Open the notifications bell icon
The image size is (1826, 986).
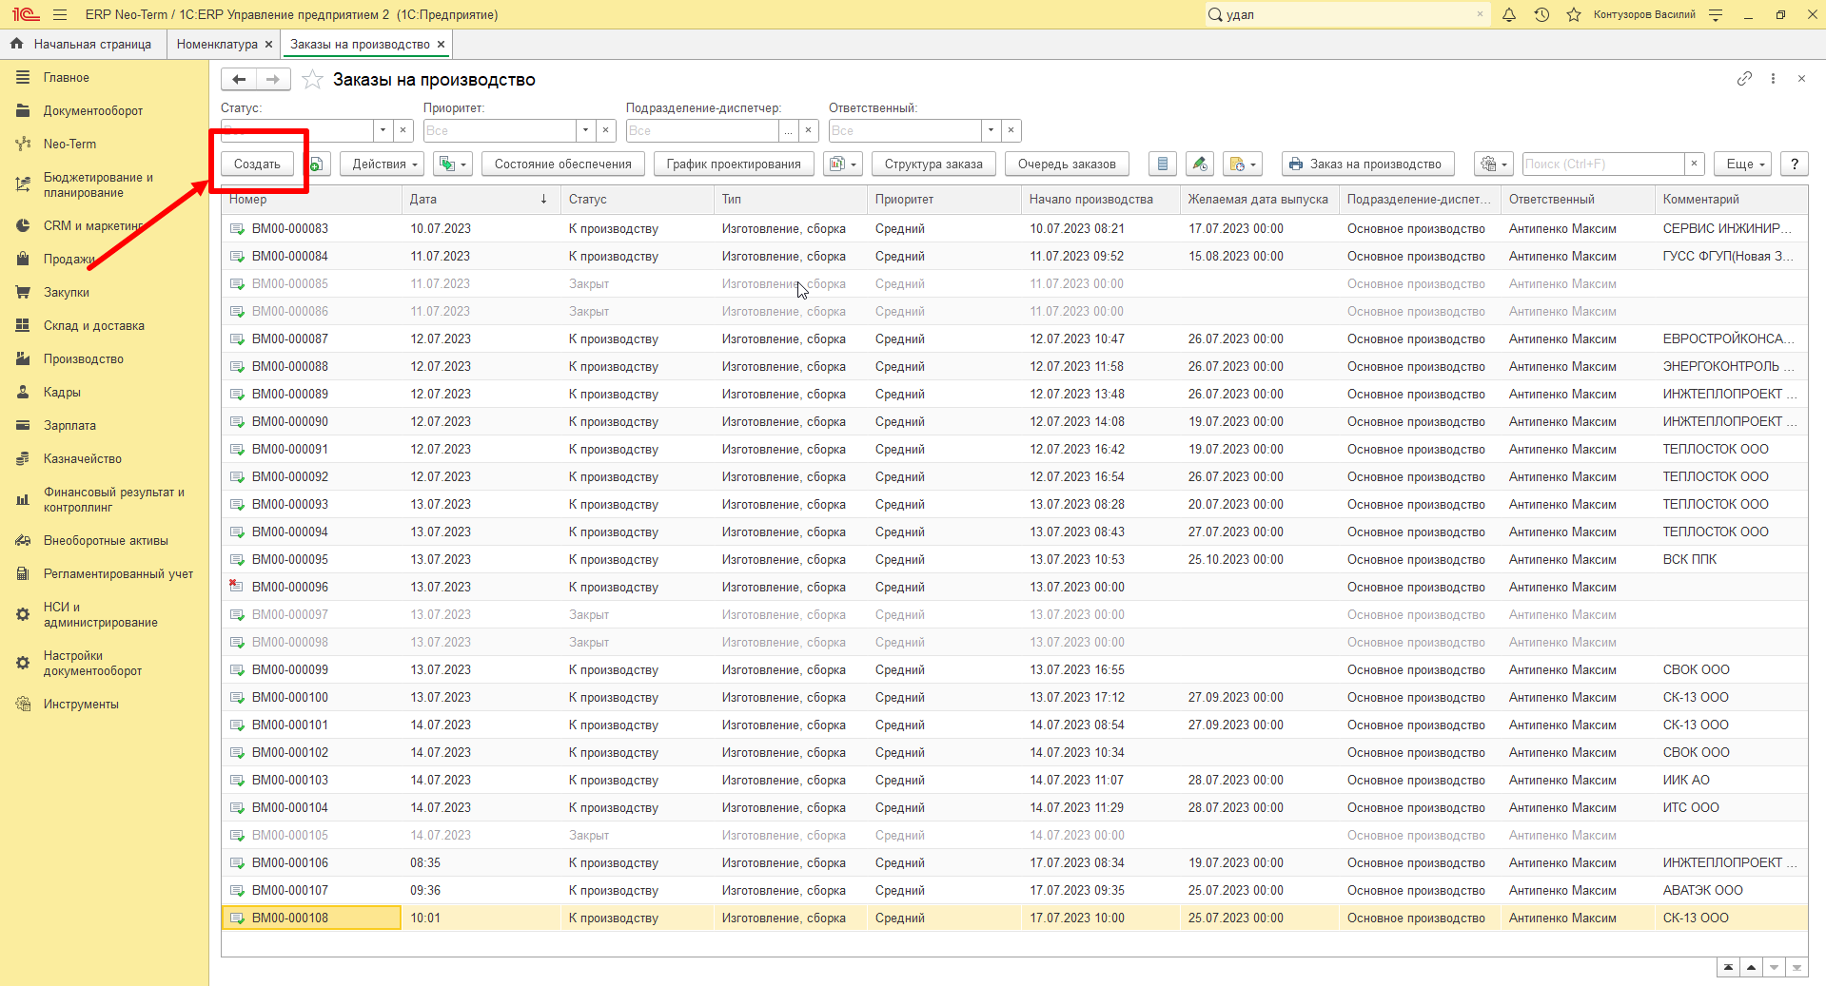(x=1509, y=14)
